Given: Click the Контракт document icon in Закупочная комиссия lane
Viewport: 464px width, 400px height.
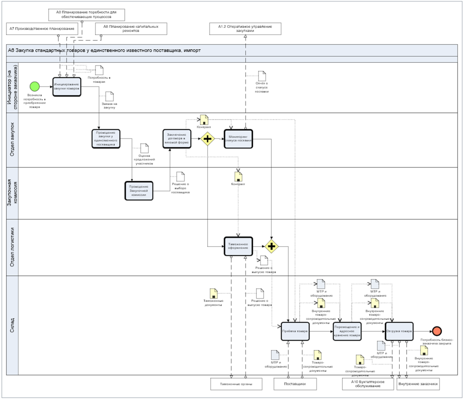Looking at the screenshot, I should pyautogui.click(x=238, y=177).
